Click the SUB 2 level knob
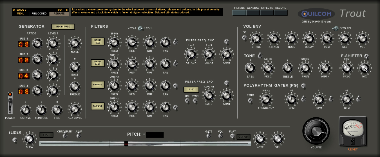This screenshot has height=157, width=380. click(53, 59)
